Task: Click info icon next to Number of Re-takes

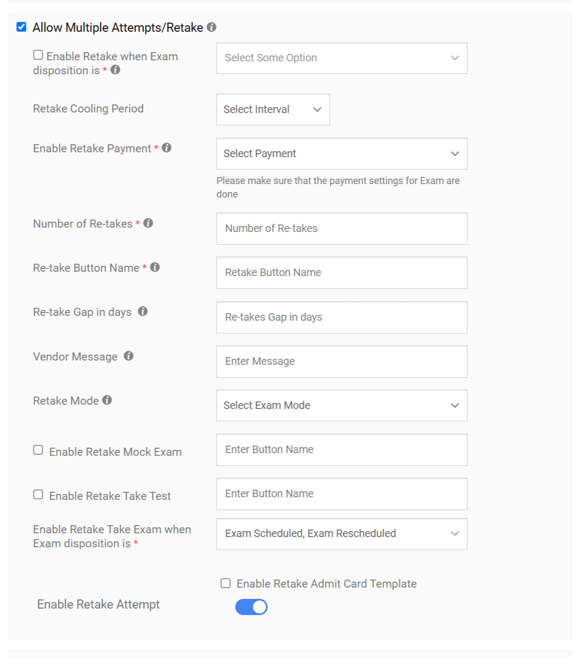Action: point(148,223)
